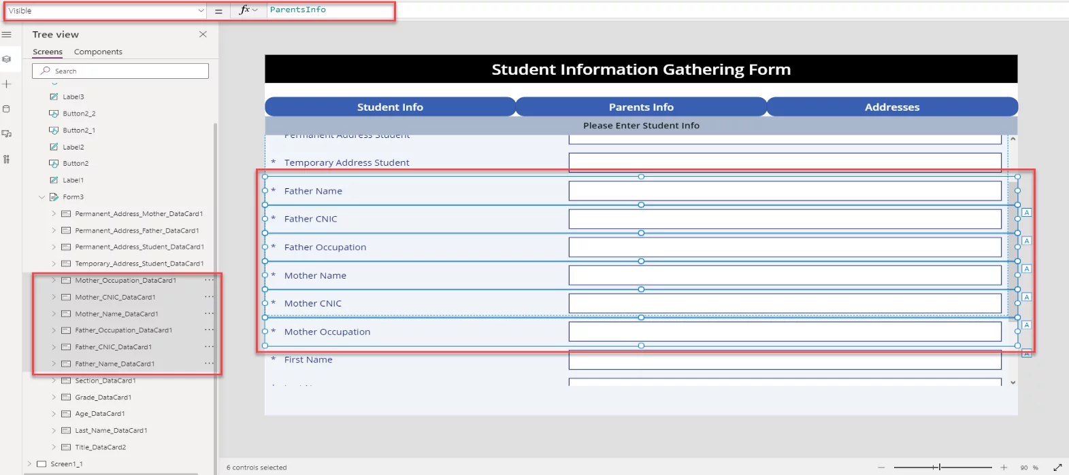This screenshot has width=1069, height=475.
Task: Click the form scrollbar up arrow
Action: [x=1013, y=139]
